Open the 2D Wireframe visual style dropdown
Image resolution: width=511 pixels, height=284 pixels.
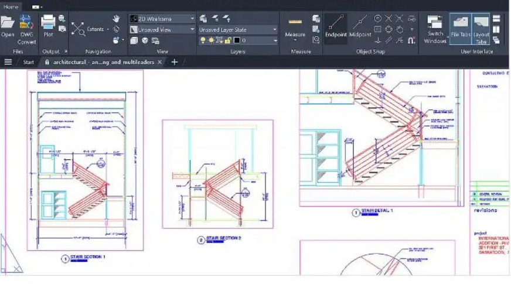[x=162, y=19]
